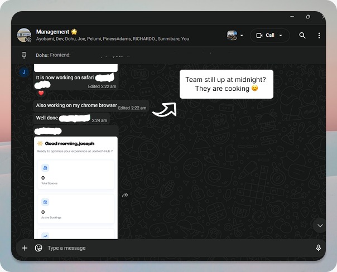Open the group photo thumbnail in the header

pyautogui.click(x=232, y=36)
